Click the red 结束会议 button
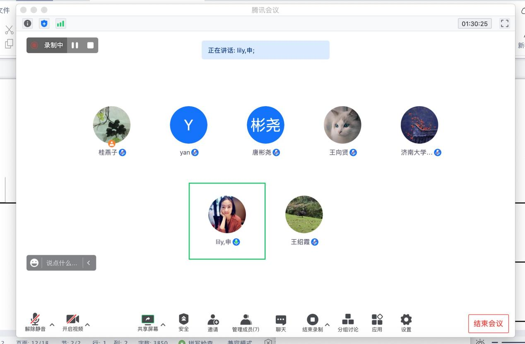Screen dimensions: 525x344 (x=488, y=324)
